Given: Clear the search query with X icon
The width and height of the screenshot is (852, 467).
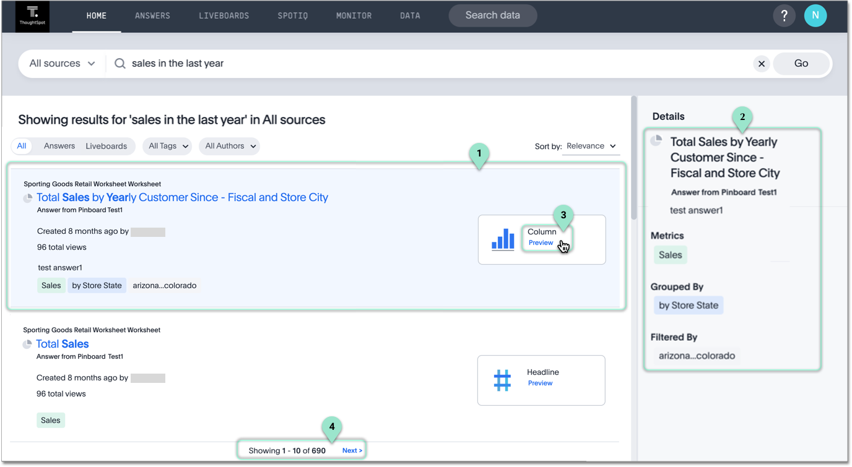Looking at the screenshot, I should pos(761,64).
